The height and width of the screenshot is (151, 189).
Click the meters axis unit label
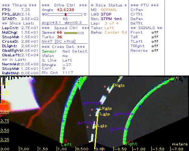[x=180, y=144]
